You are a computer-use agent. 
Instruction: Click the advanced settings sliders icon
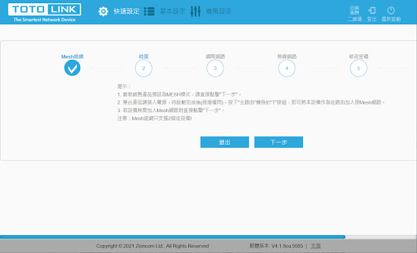pyautogui.click(x=195, y=12)
